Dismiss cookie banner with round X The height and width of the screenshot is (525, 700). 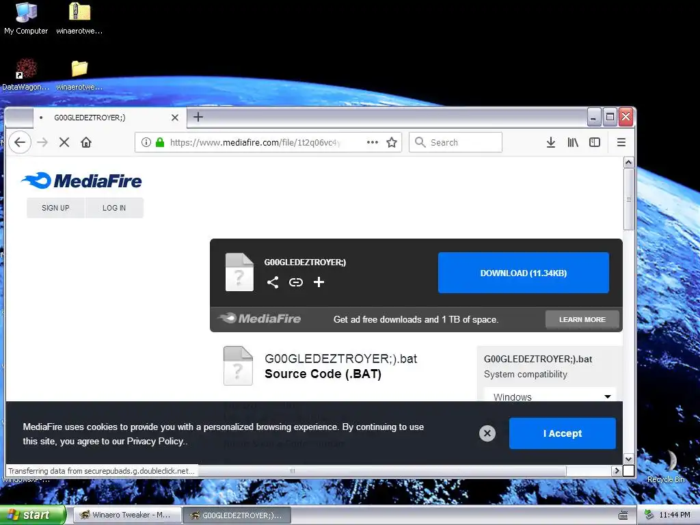487,433
